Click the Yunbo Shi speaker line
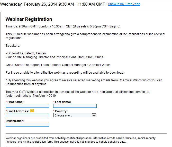 click(x=55, y=57)
